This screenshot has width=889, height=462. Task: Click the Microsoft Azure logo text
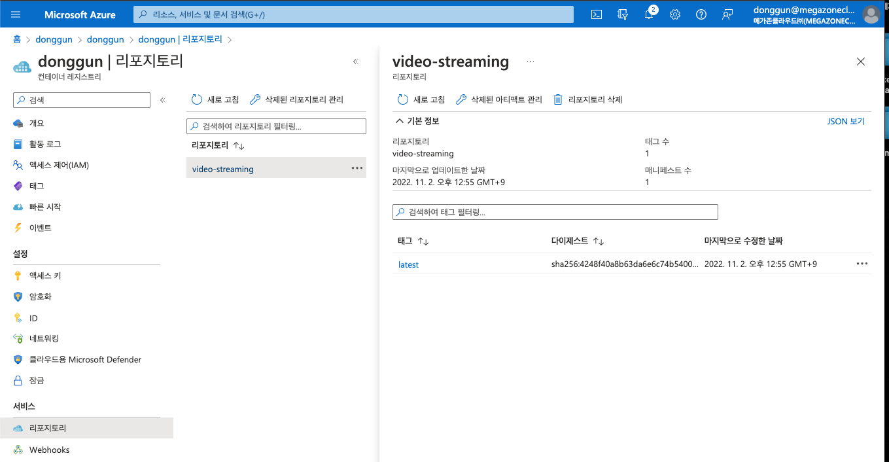coord(80,14)
